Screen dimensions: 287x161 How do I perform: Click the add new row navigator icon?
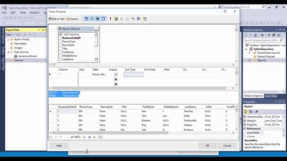pos(95,137)
